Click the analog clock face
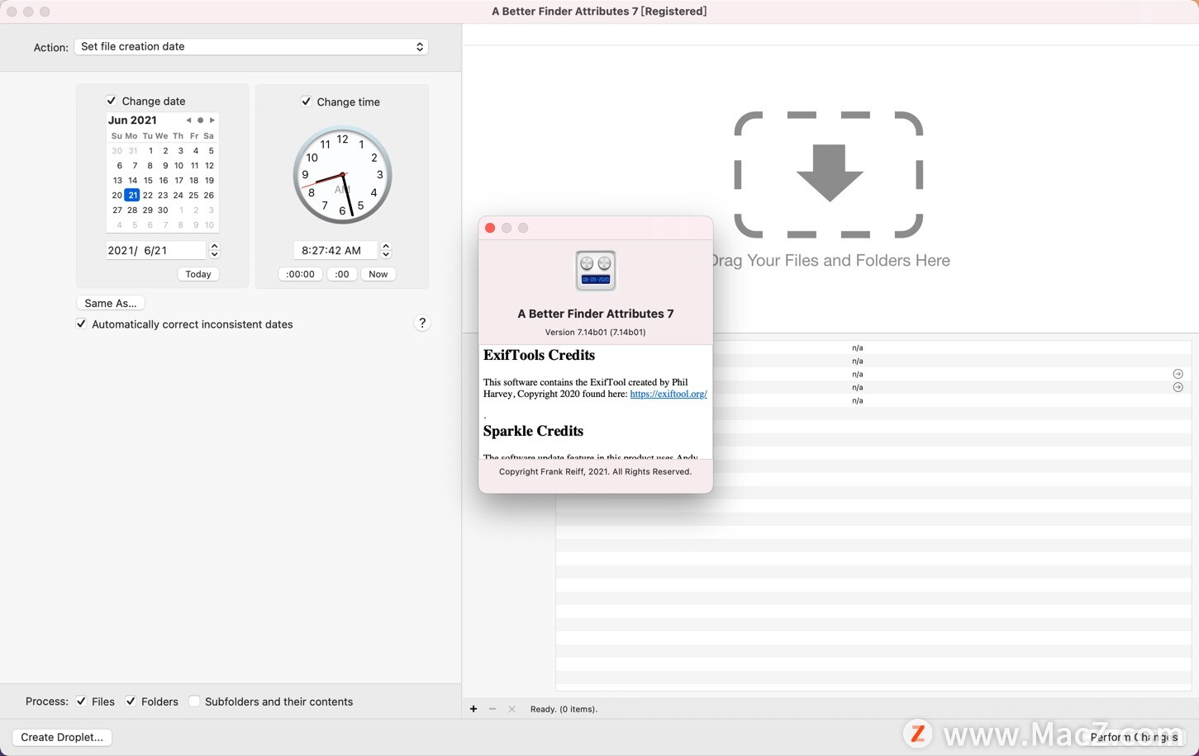This screenshot has height=756, width=1199. [342, 175]
